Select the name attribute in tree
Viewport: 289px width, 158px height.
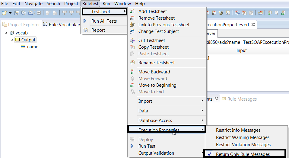click(33, 47)
